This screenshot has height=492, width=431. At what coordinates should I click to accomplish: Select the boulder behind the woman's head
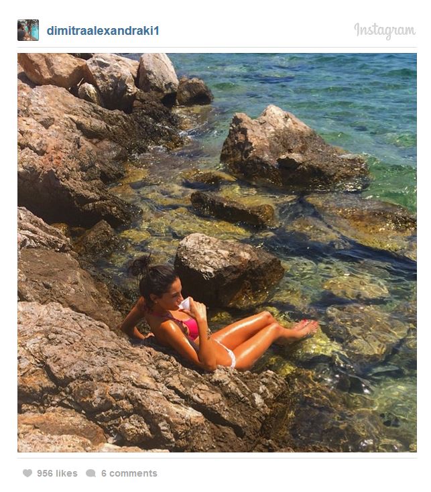coord(229,270)
